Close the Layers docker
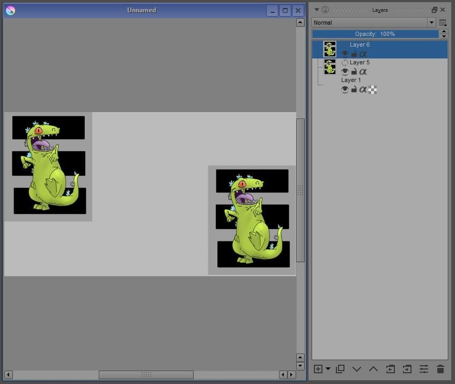 point(443,10)
